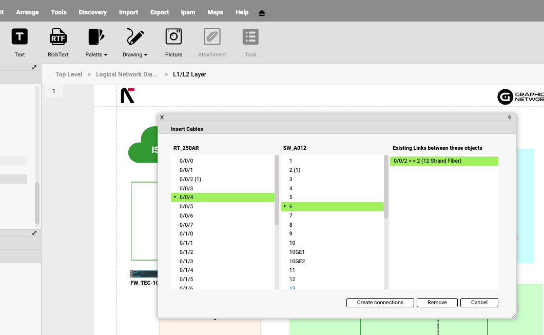This screenshot has height=335, width=544.
Task: Open the Palette tool dropdown
Action: point(96,37)
